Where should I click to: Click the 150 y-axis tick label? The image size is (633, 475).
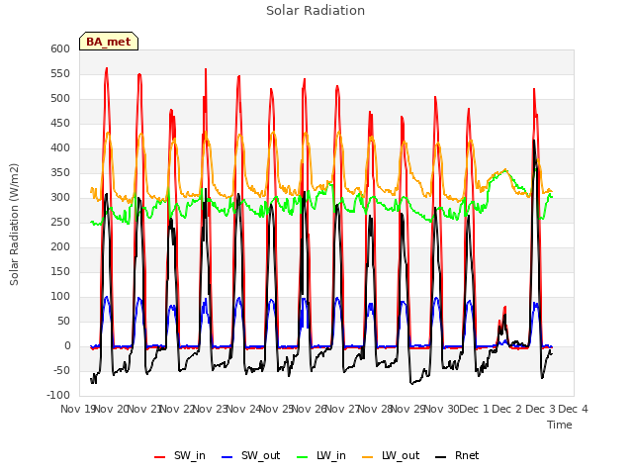[x=60, y=271]
